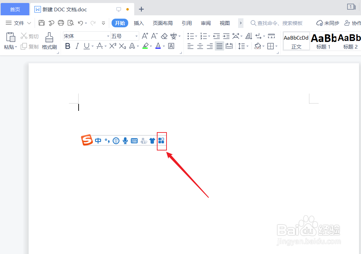Toggle Underline formatting
This screenshot has width=361, height=254.
[x=87, y=46]
